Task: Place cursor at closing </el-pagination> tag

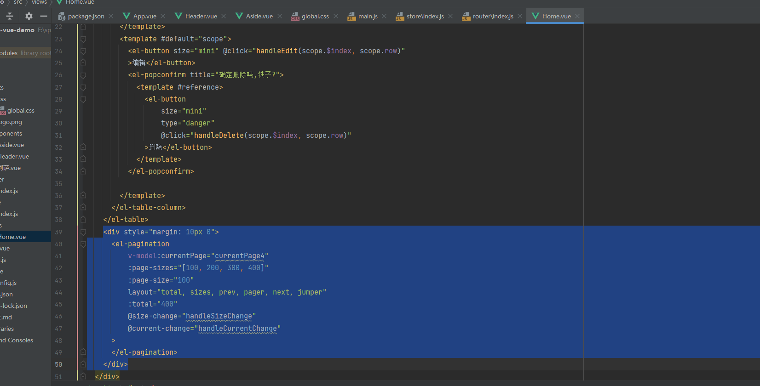Action: coord(144,352)
